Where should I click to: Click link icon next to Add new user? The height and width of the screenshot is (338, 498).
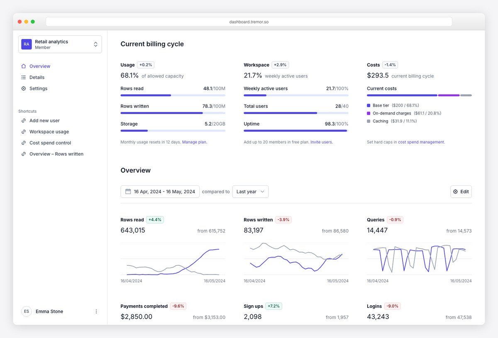[24, 121]
